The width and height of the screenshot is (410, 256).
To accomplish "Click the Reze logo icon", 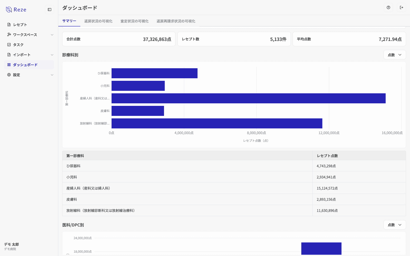I will 9,10.
